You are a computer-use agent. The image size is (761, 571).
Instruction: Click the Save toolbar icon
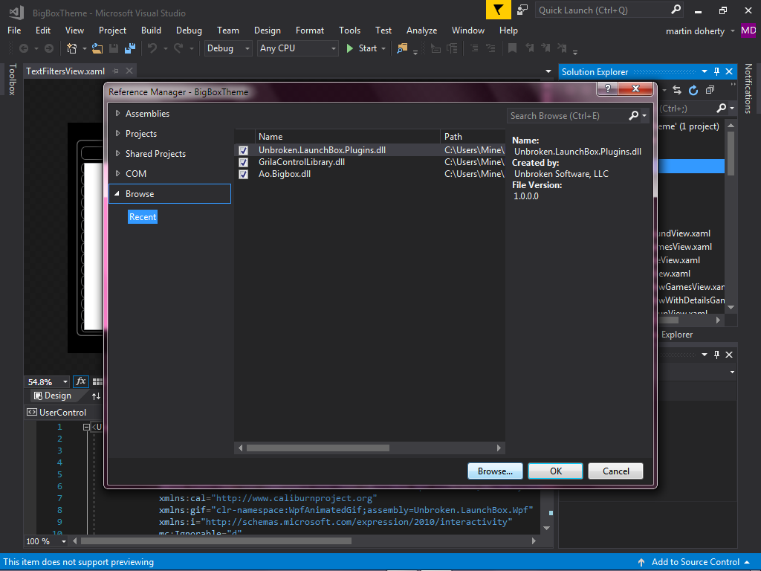114,48
